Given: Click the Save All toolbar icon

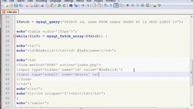Looking at the screenshot, I should pyautogui.click(x=21, y=5).
